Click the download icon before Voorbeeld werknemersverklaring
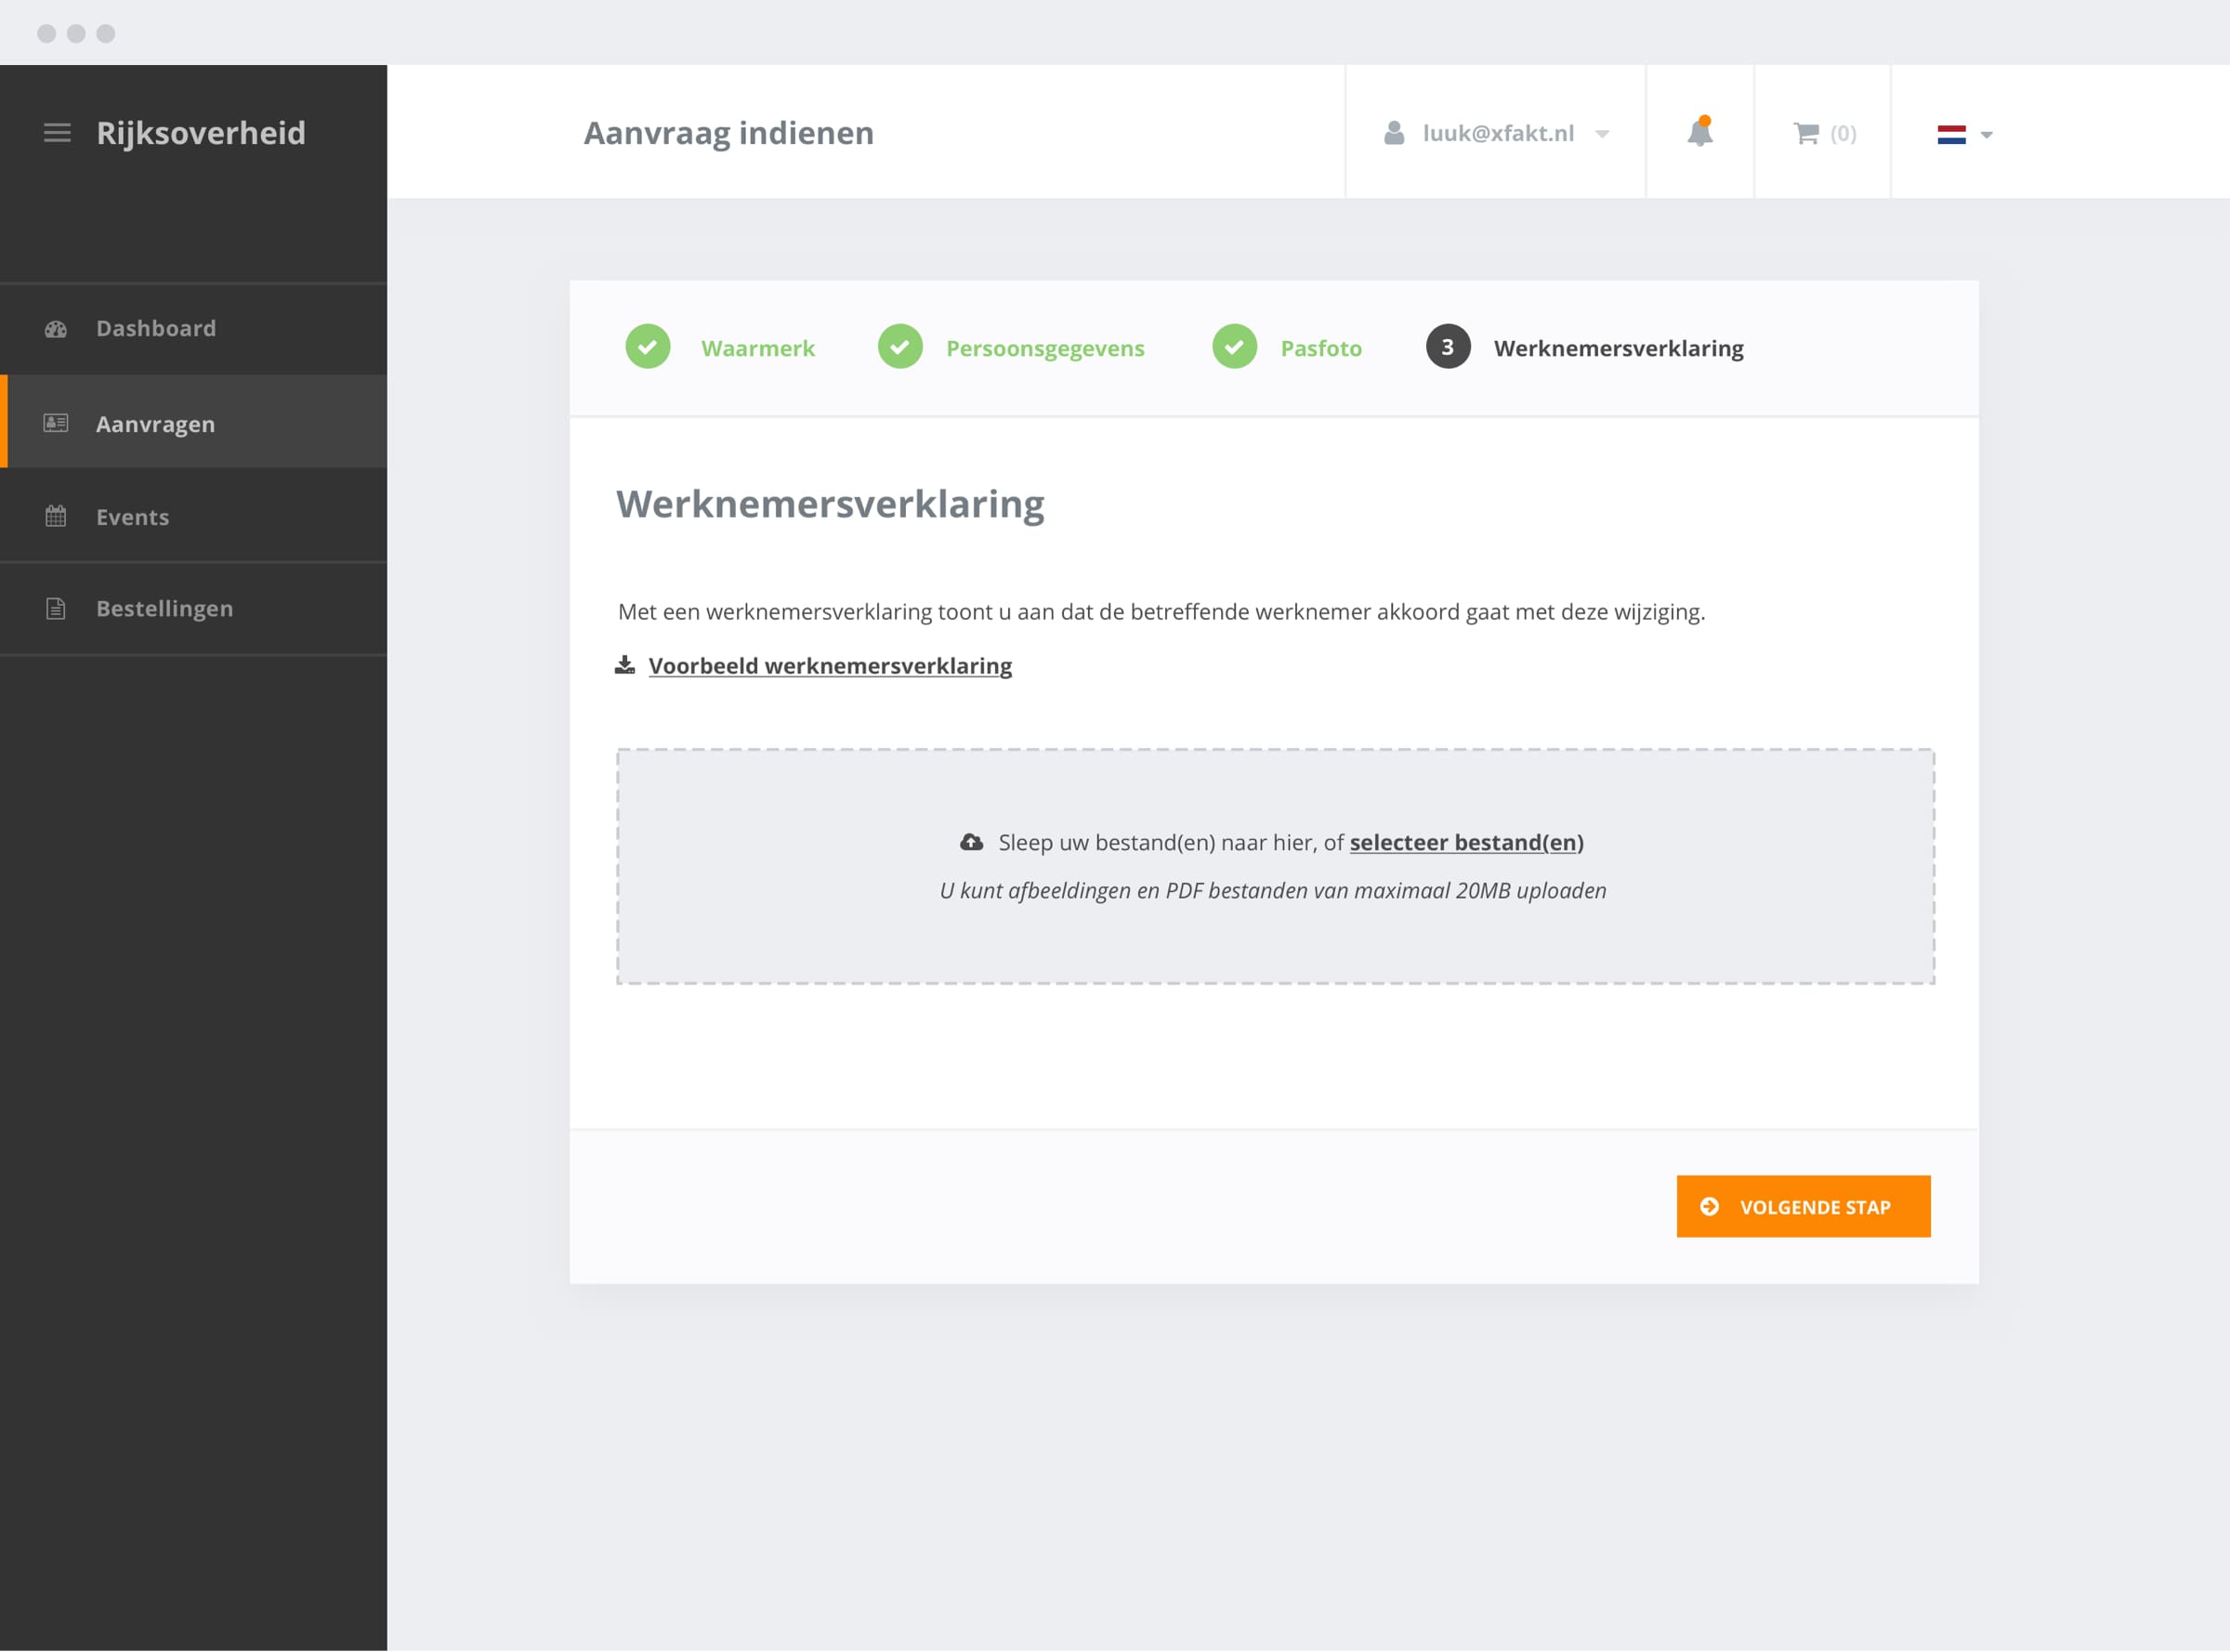 (625, 664)
